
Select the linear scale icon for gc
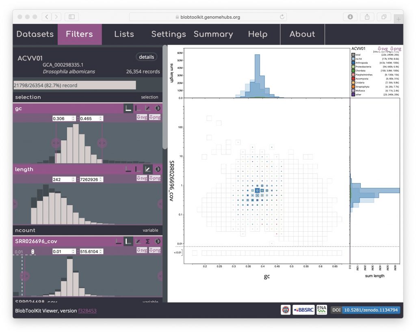pyautogui.click(x=128, y=109)
